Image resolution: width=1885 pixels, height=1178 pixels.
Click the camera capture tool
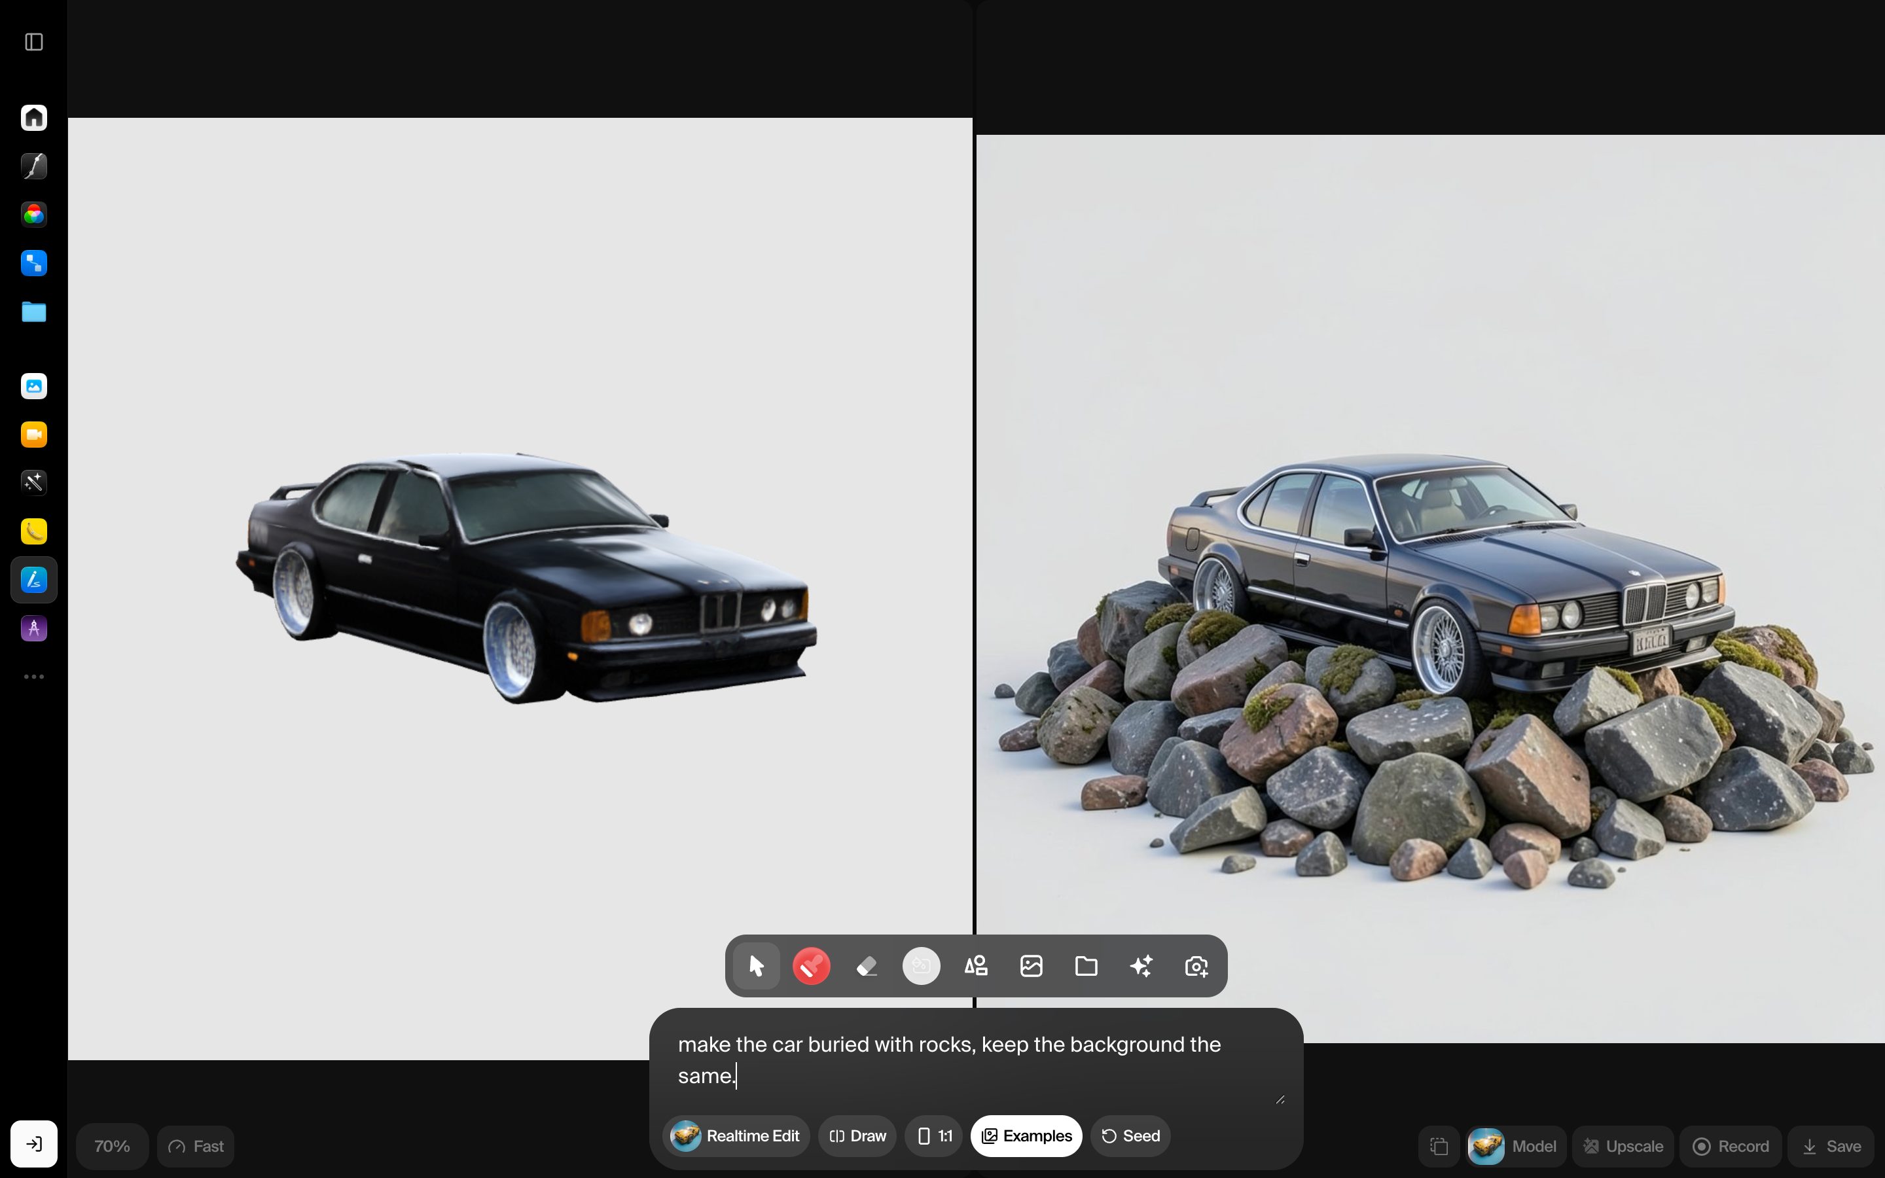click(x=1196, y=966)
